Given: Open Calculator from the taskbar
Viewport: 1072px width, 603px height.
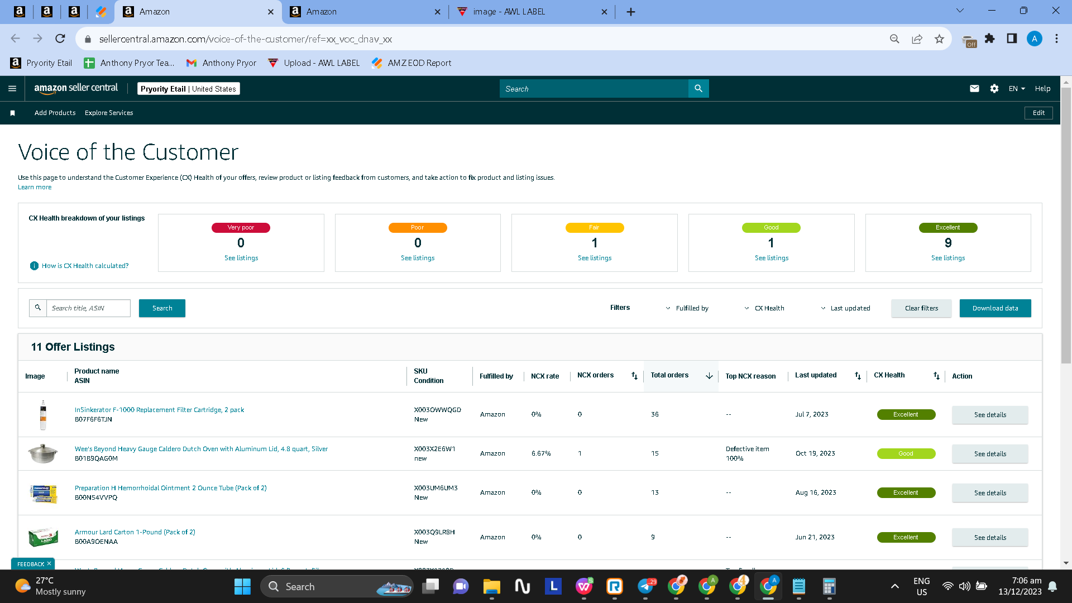Looking at the screenshot, I should 829,586.
